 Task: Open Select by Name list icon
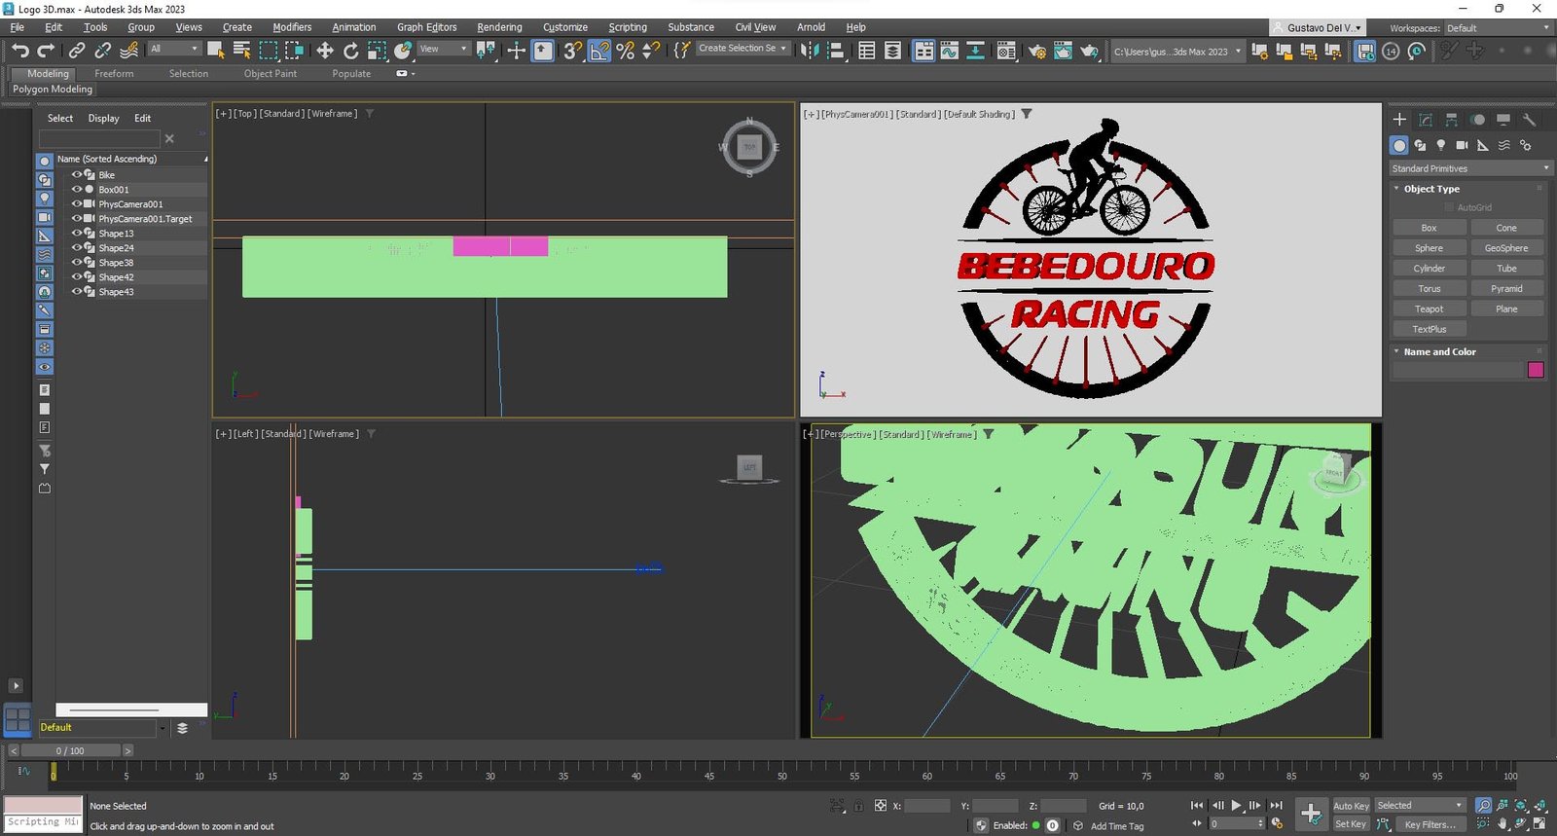click(x=242, y=50)
